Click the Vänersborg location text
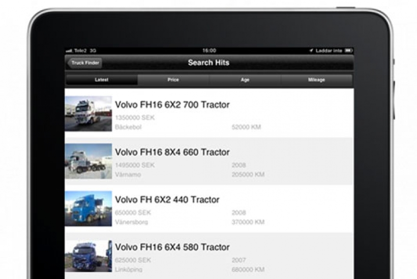417x279 pixels. [131, 222]
